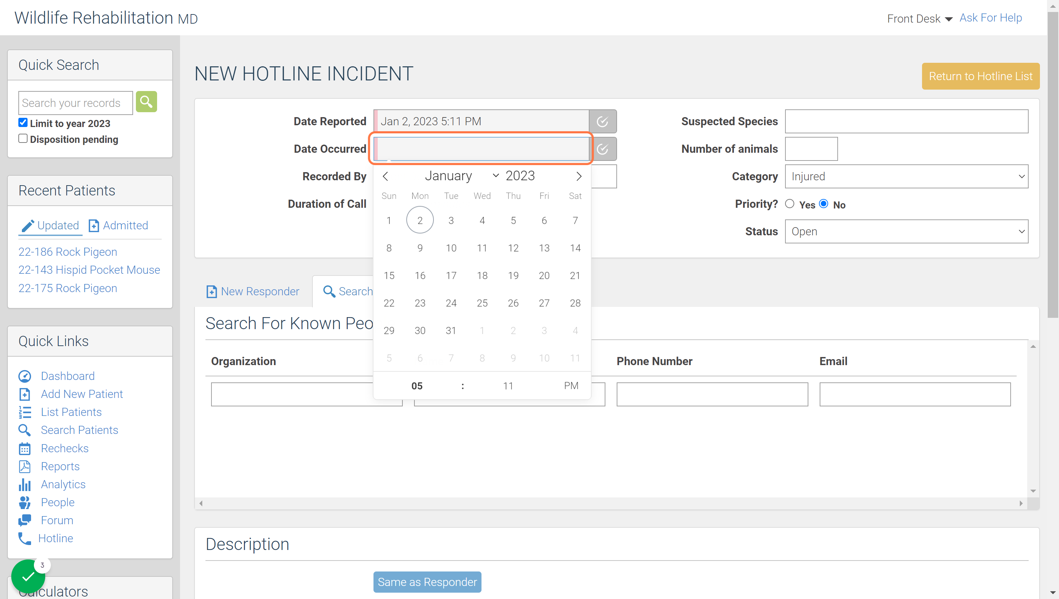
Task: Click the Ask For Help link
Action: coord(990,18)
